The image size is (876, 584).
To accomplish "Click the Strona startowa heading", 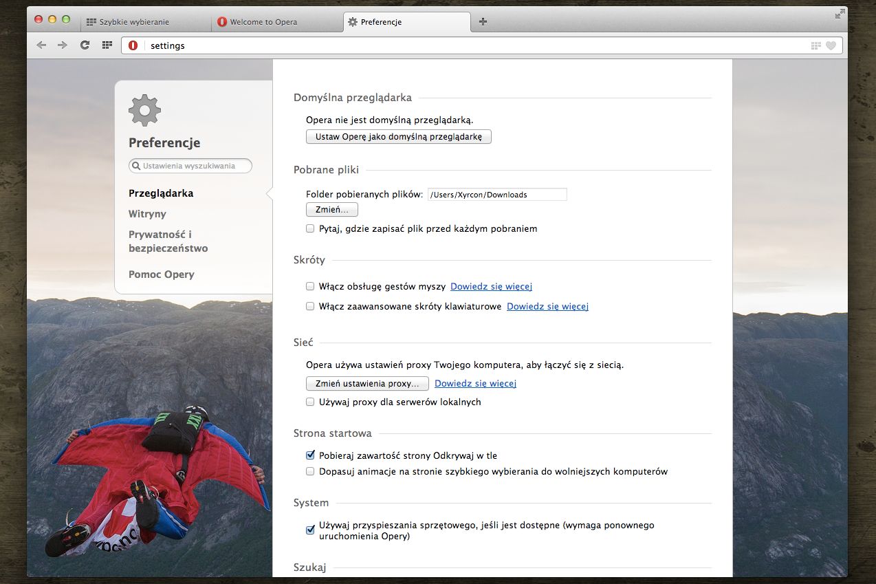I will point(333,433).
